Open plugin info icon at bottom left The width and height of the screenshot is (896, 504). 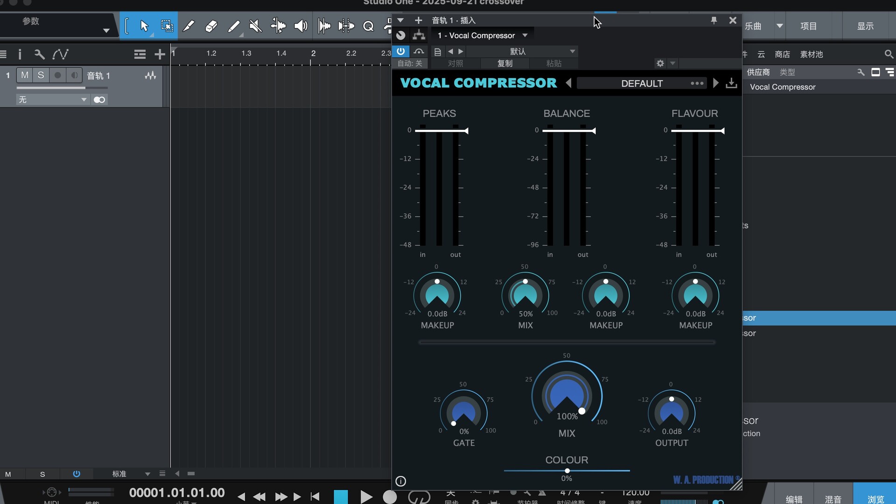(x=401, y=481)
